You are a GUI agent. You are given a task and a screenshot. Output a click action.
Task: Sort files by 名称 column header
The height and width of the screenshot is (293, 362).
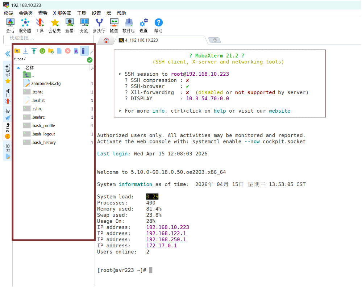[x=29, y=68]
